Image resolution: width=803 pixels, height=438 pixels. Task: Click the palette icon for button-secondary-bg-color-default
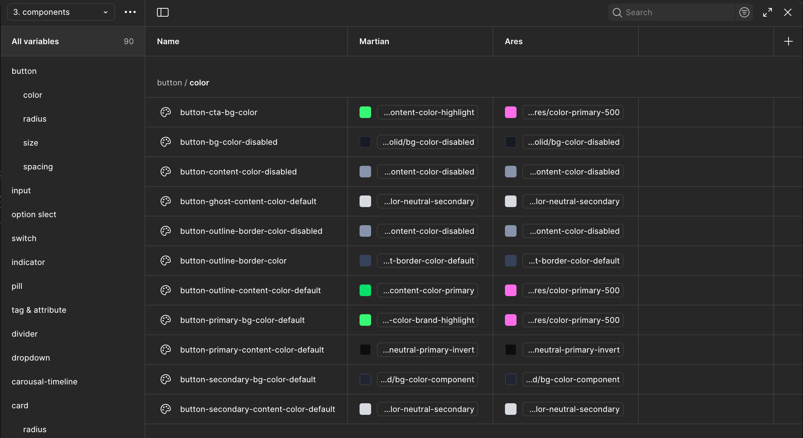pyautogui.click(x=166, y=379)
